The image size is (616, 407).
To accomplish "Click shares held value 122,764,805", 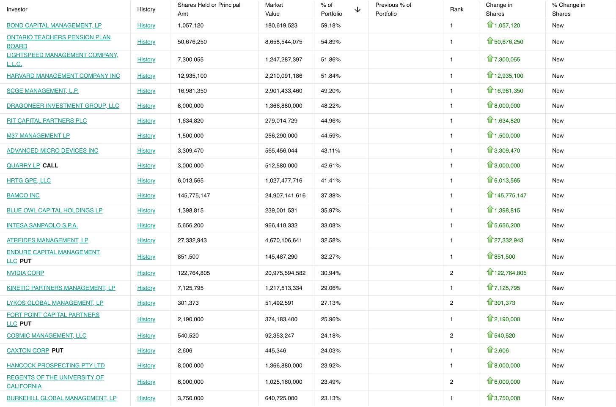I will 194,273.
